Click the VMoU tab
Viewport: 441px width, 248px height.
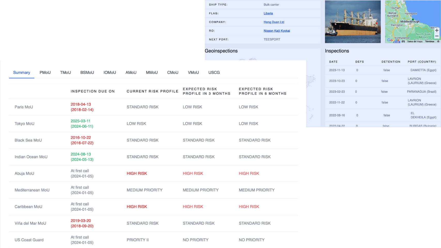click(x=193, y=73)
